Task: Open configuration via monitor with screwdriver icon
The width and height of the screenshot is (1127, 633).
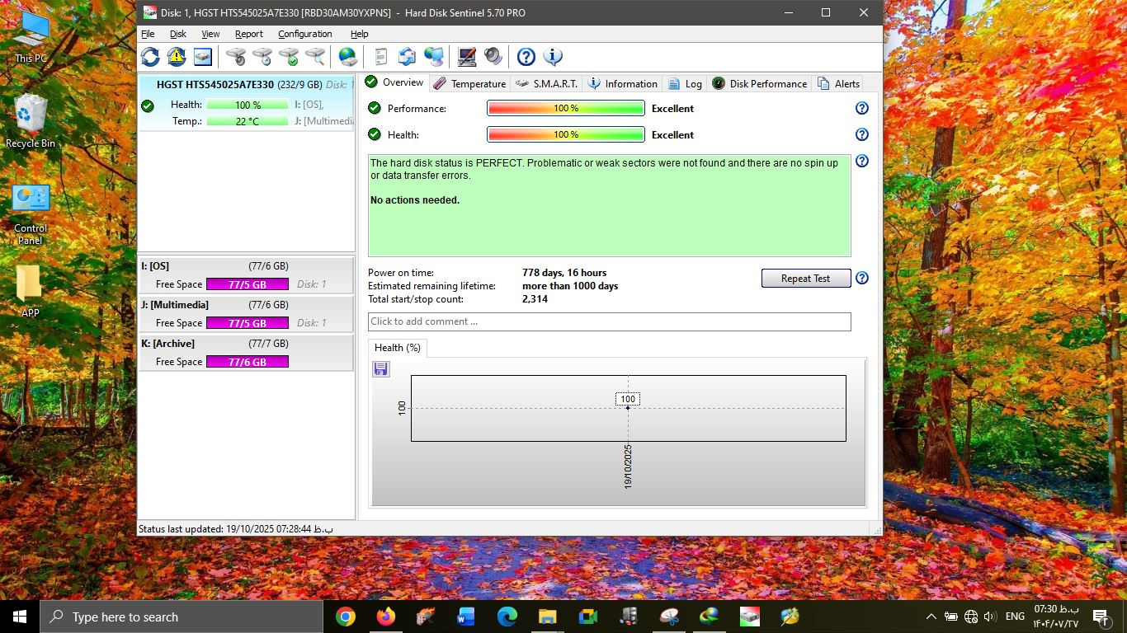Action: [467, 57]
